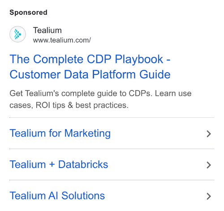Open the chevron beside Tealium for Marketing

pos(209,133)
